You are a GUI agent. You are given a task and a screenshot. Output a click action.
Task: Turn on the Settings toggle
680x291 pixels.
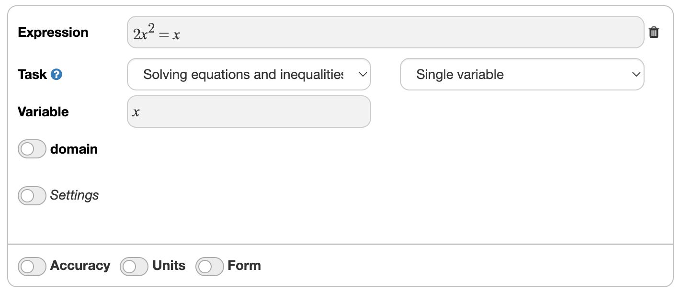32,195
